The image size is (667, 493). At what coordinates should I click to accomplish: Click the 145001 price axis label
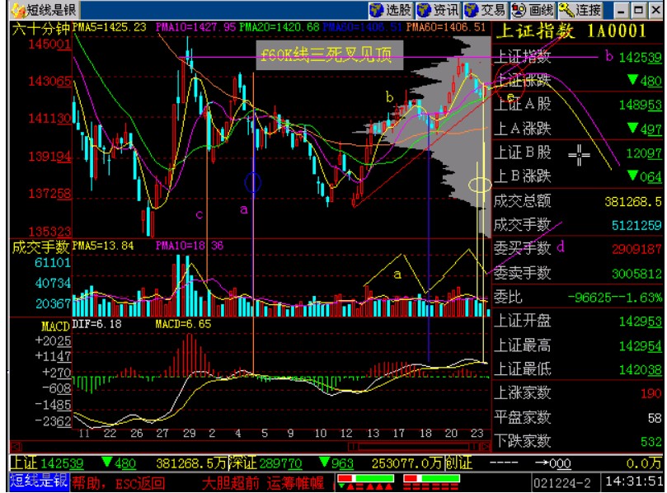click(49, 44)
